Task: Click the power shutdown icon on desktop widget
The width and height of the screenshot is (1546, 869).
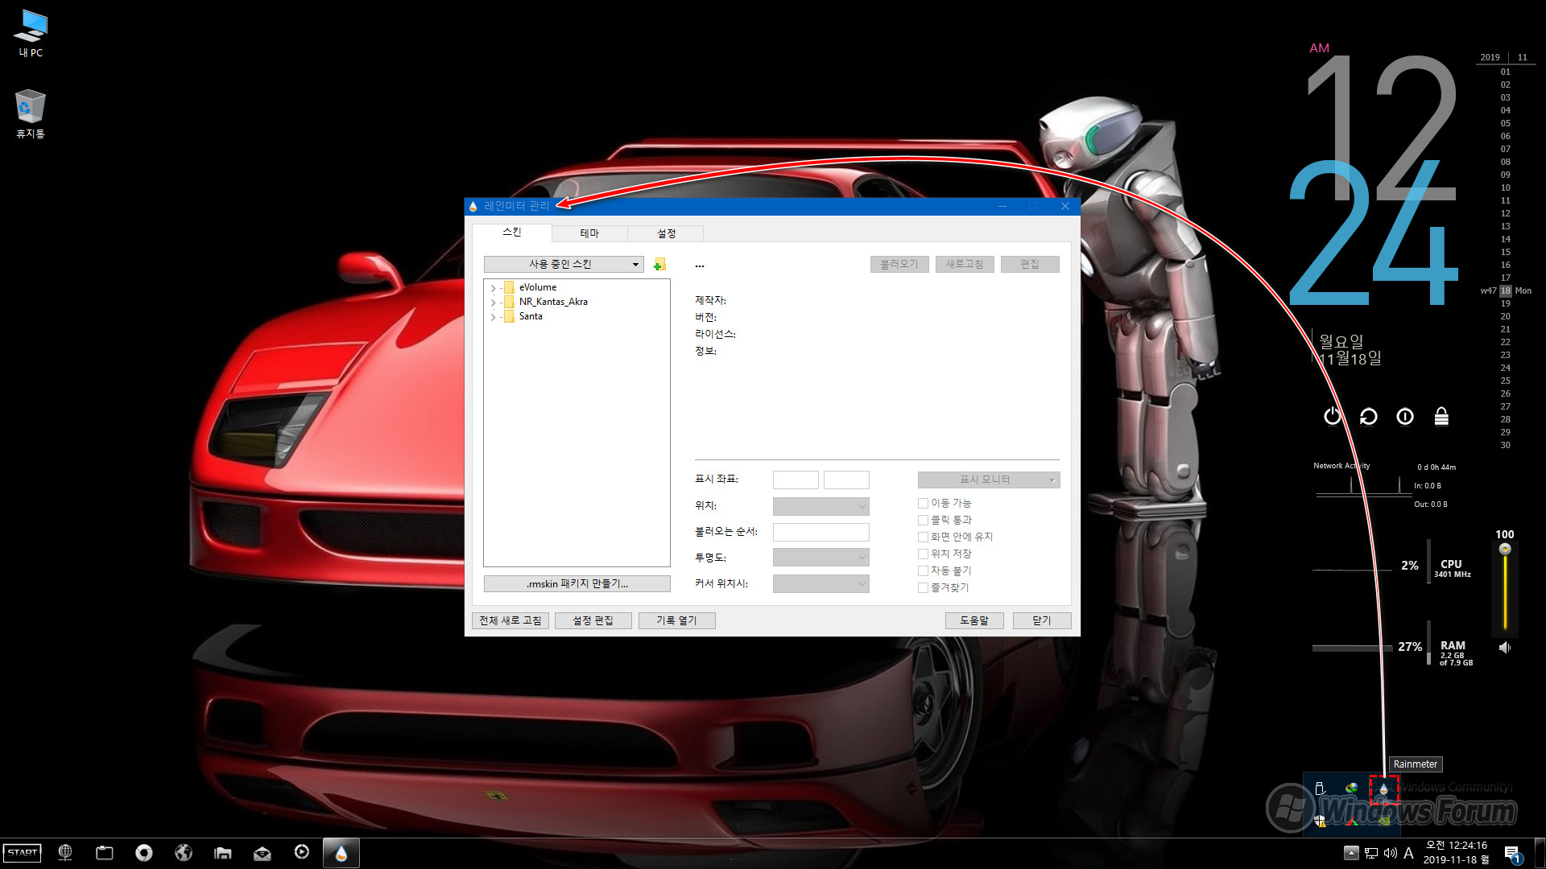Action: tap(1333, 416)
